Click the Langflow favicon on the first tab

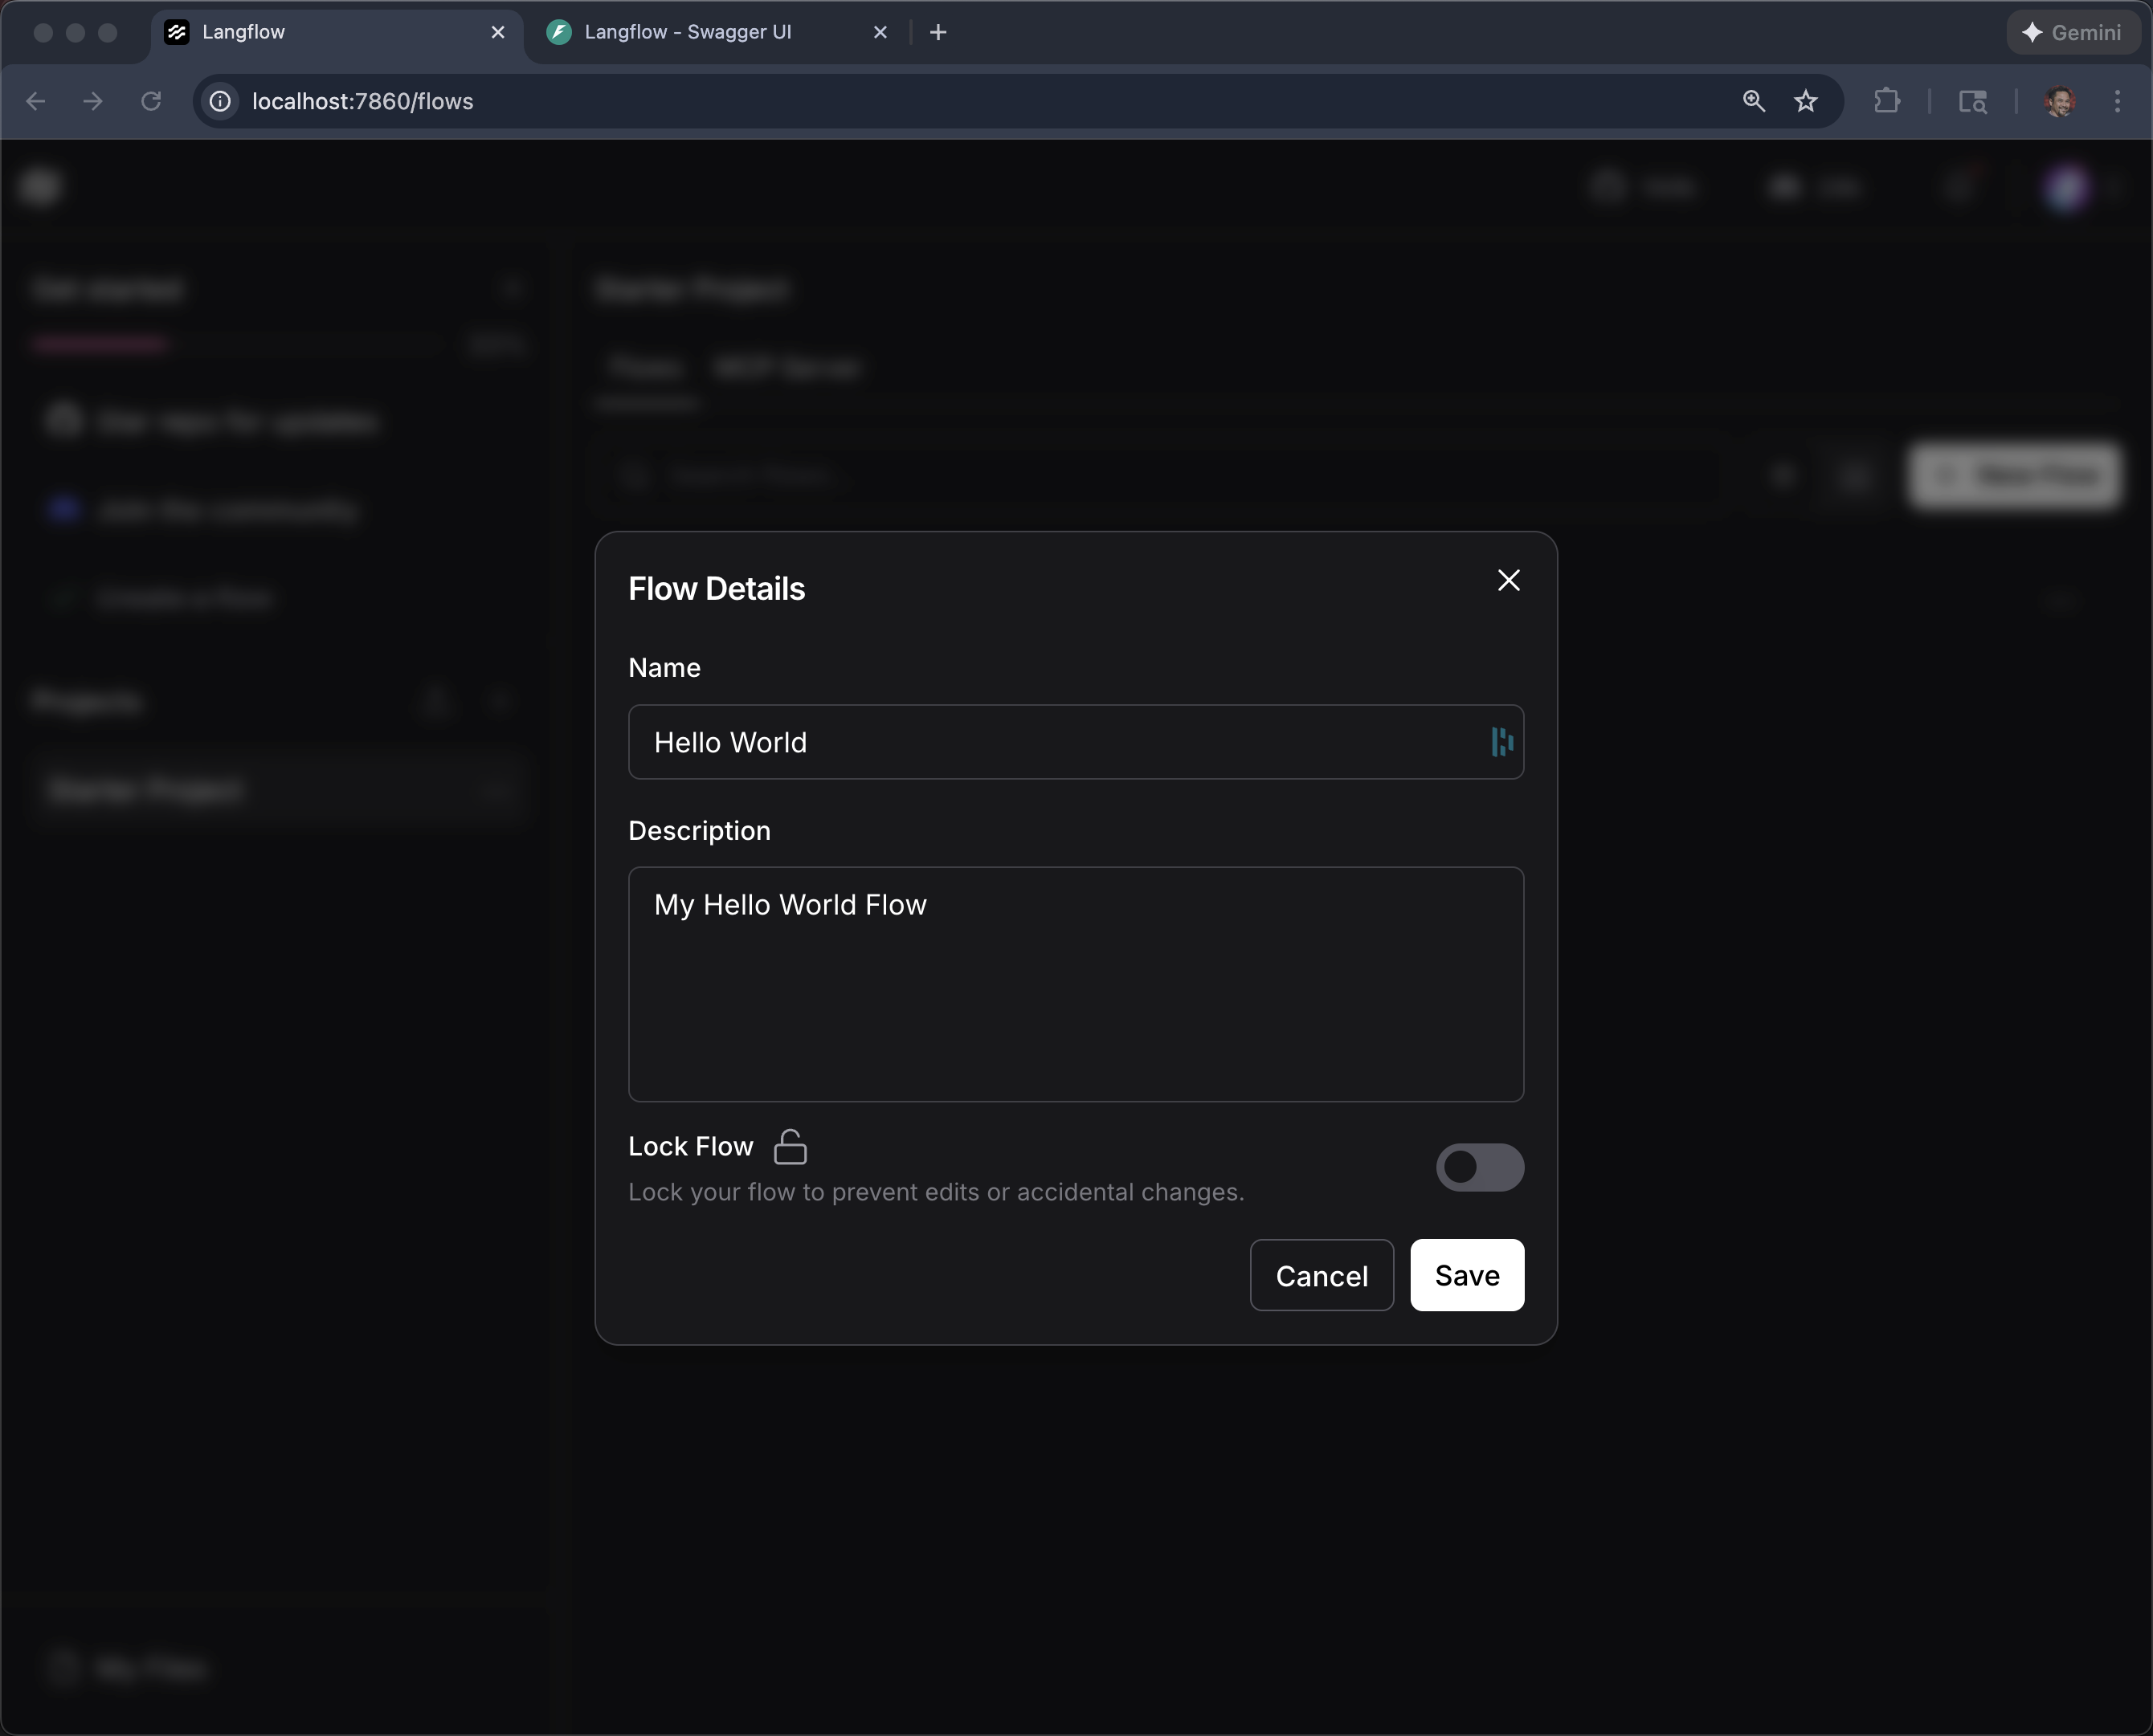pyautogui.click(x=178, y=31)
